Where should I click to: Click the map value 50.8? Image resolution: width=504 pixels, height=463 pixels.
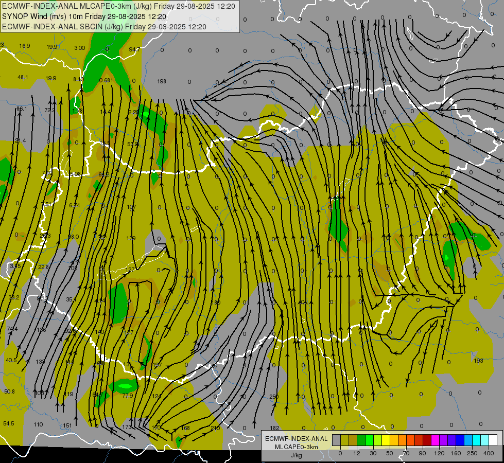coord(9,391)
